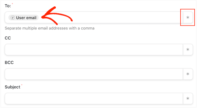This screenshot has height=108, width=197.
Task: Click the To: field label
Action: point(8,6)
